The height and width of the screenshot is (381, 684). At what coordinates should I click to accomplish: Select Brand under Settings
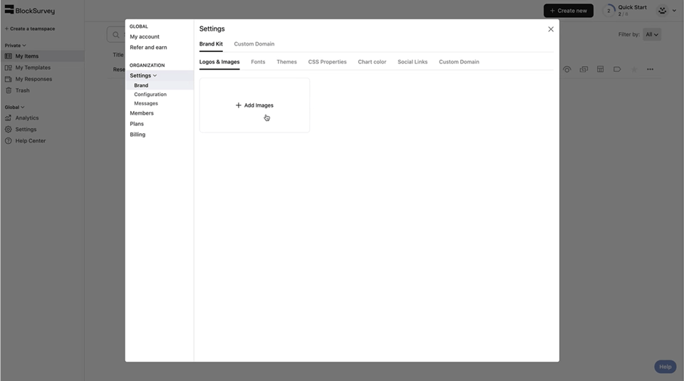(x=141, y=85)
